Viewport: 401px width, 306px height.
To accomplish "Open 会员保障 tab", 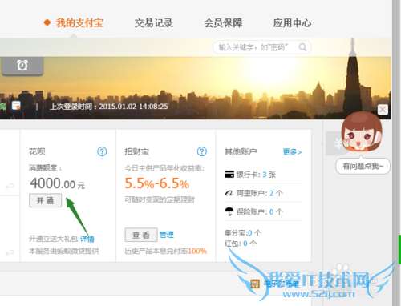I will (223, 23).
